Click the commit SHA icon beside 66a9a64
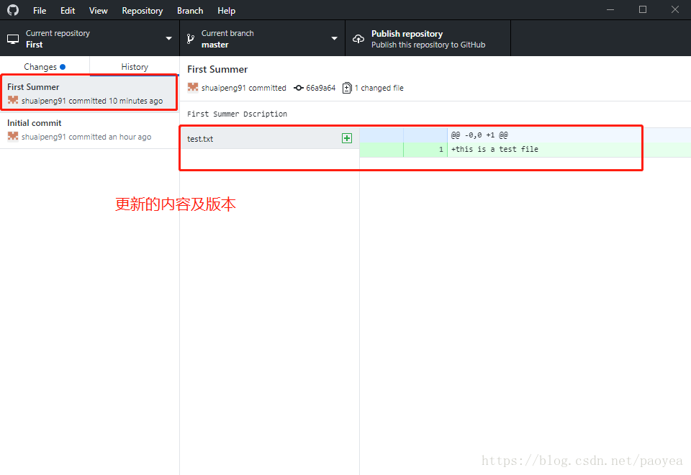This screenshot has width=691, height=475. click(x=298, y=88)
